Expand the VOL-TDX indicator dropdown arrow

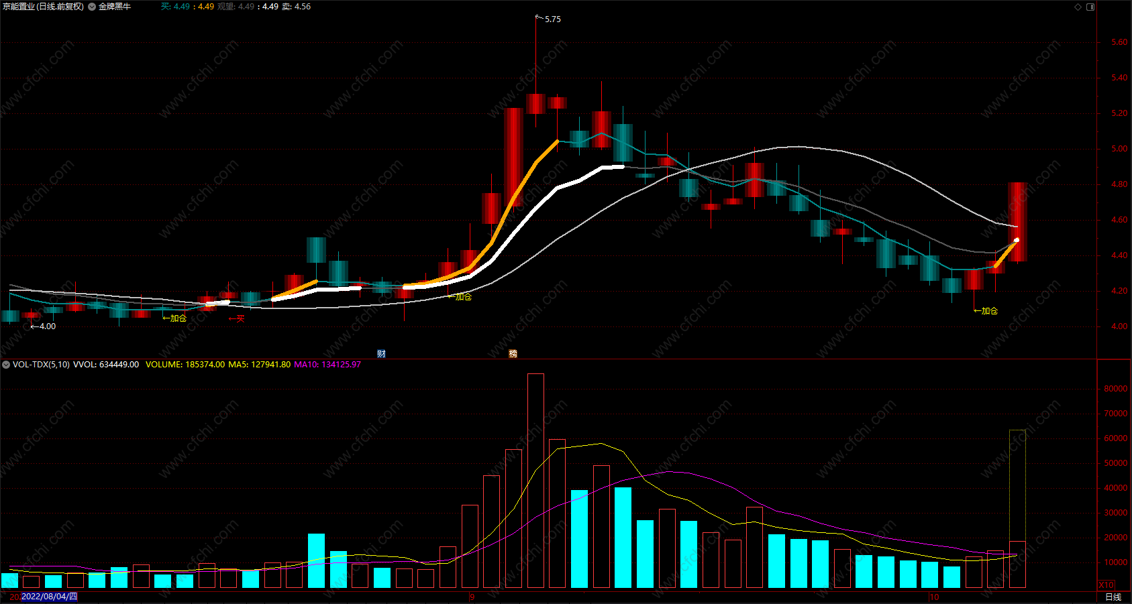[6, 365]
